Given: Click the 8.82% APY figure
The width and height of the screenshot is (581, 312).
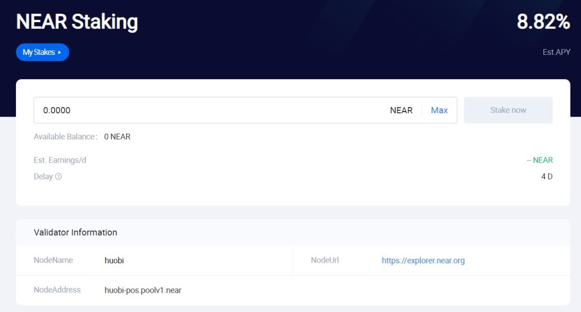Looking at the screenshot, I should point(543,22).
